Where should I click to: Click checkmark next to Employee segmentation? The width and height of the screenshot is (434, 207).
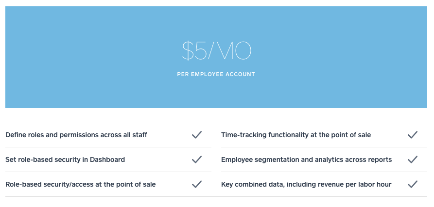(413, 159)
